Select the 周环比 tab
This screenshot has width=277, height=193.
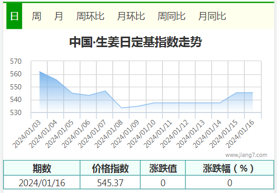[90, 16]
